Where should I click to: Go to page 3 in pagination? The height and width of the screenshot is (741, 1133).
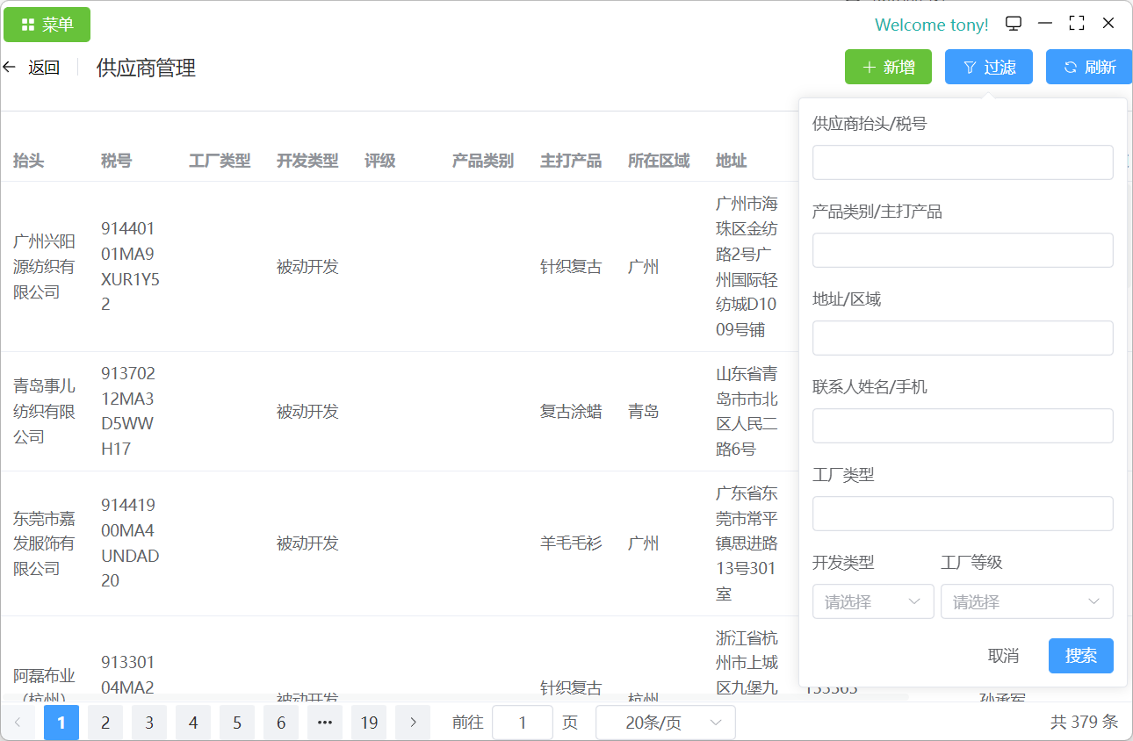(x=149, y=723)
